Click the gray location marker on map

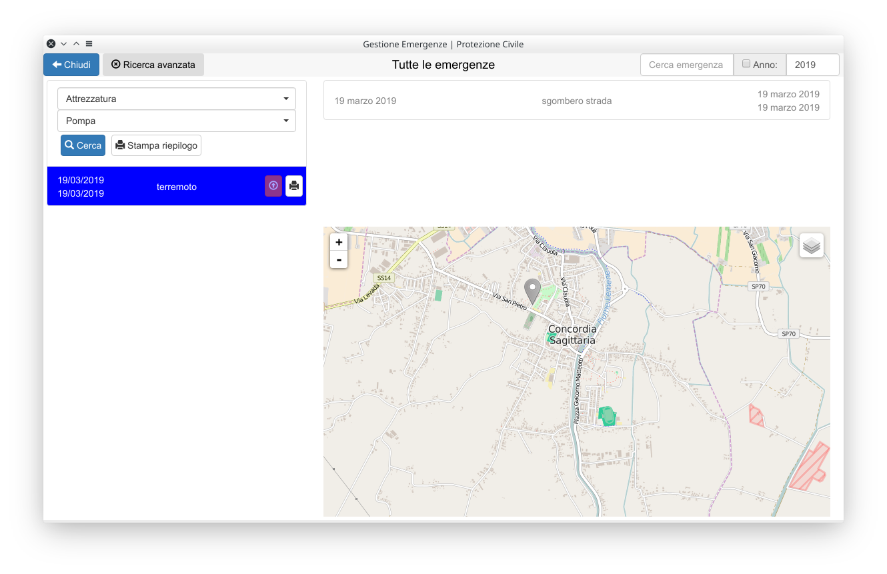532,291
